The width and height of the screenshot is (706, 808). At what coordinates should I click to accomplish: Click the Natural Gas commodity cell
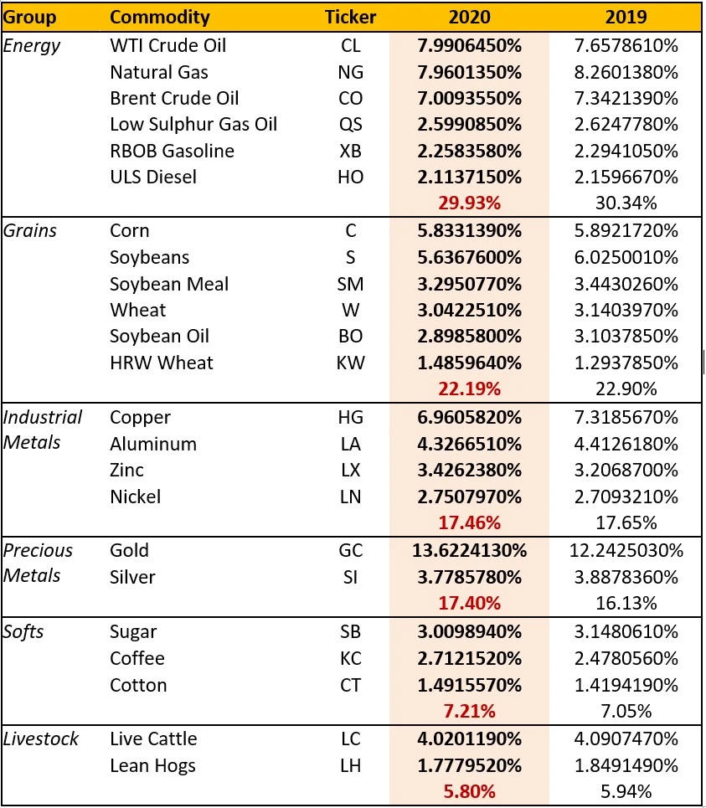[x=159, y=72]
